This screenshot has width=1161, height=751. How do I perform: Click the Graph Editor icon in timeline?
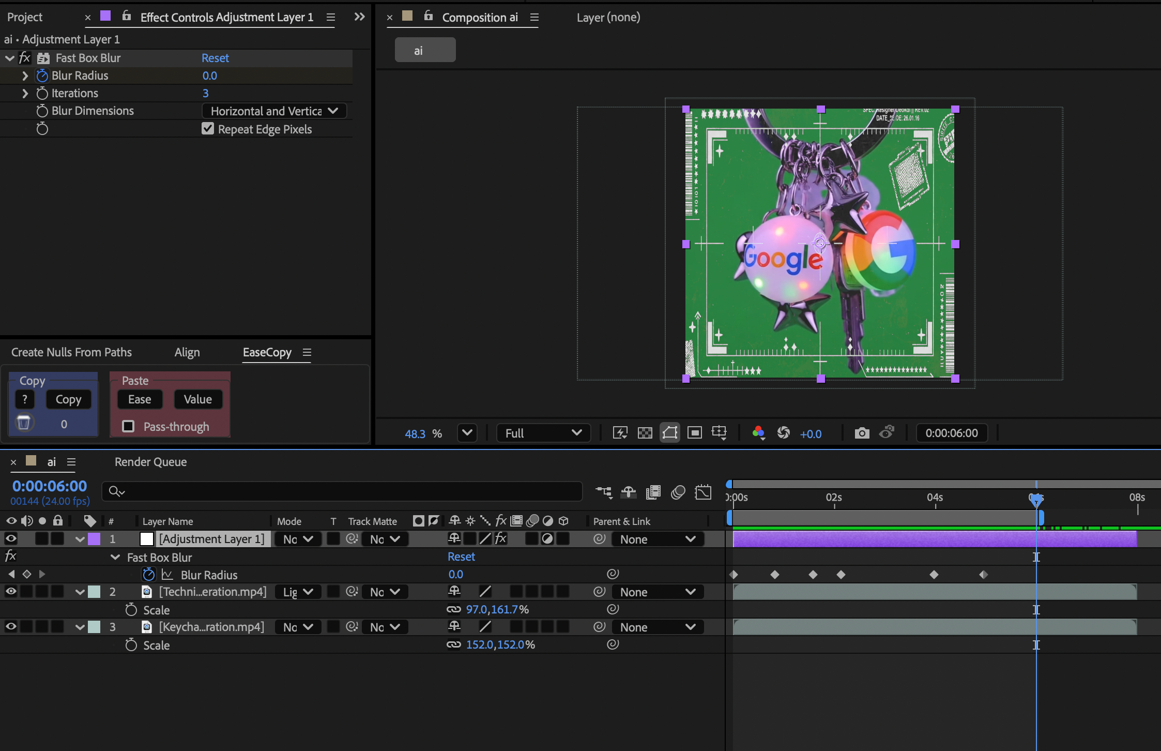(703, 492)
